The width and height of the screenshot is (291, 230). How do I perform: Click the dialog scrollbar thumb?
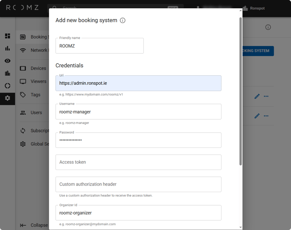241,91
